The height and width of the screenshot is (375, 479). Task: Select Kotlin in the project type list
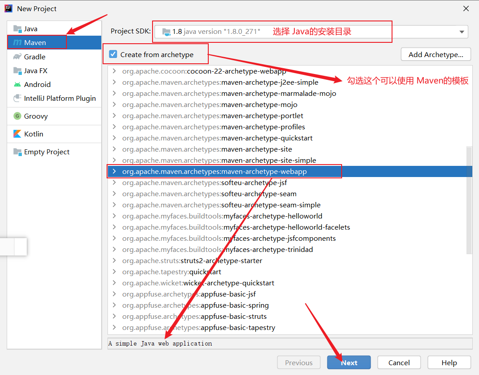click(x=54, y=134)
